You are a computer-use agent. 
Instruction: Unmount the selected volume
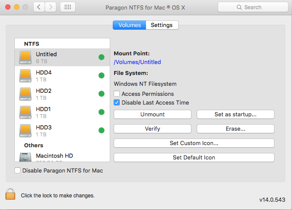point(153,115)
